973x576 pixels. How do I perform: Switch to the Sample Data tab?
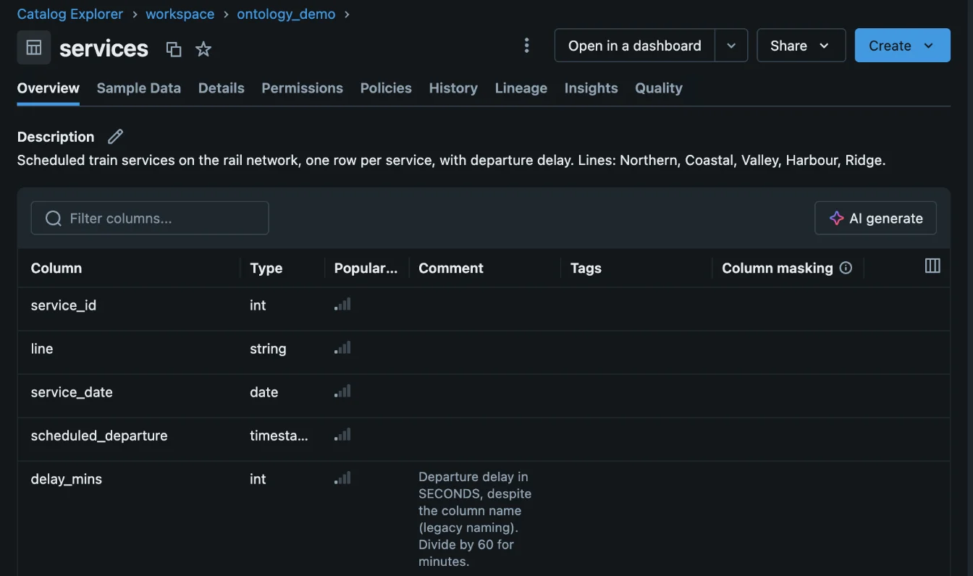point(139,88)
